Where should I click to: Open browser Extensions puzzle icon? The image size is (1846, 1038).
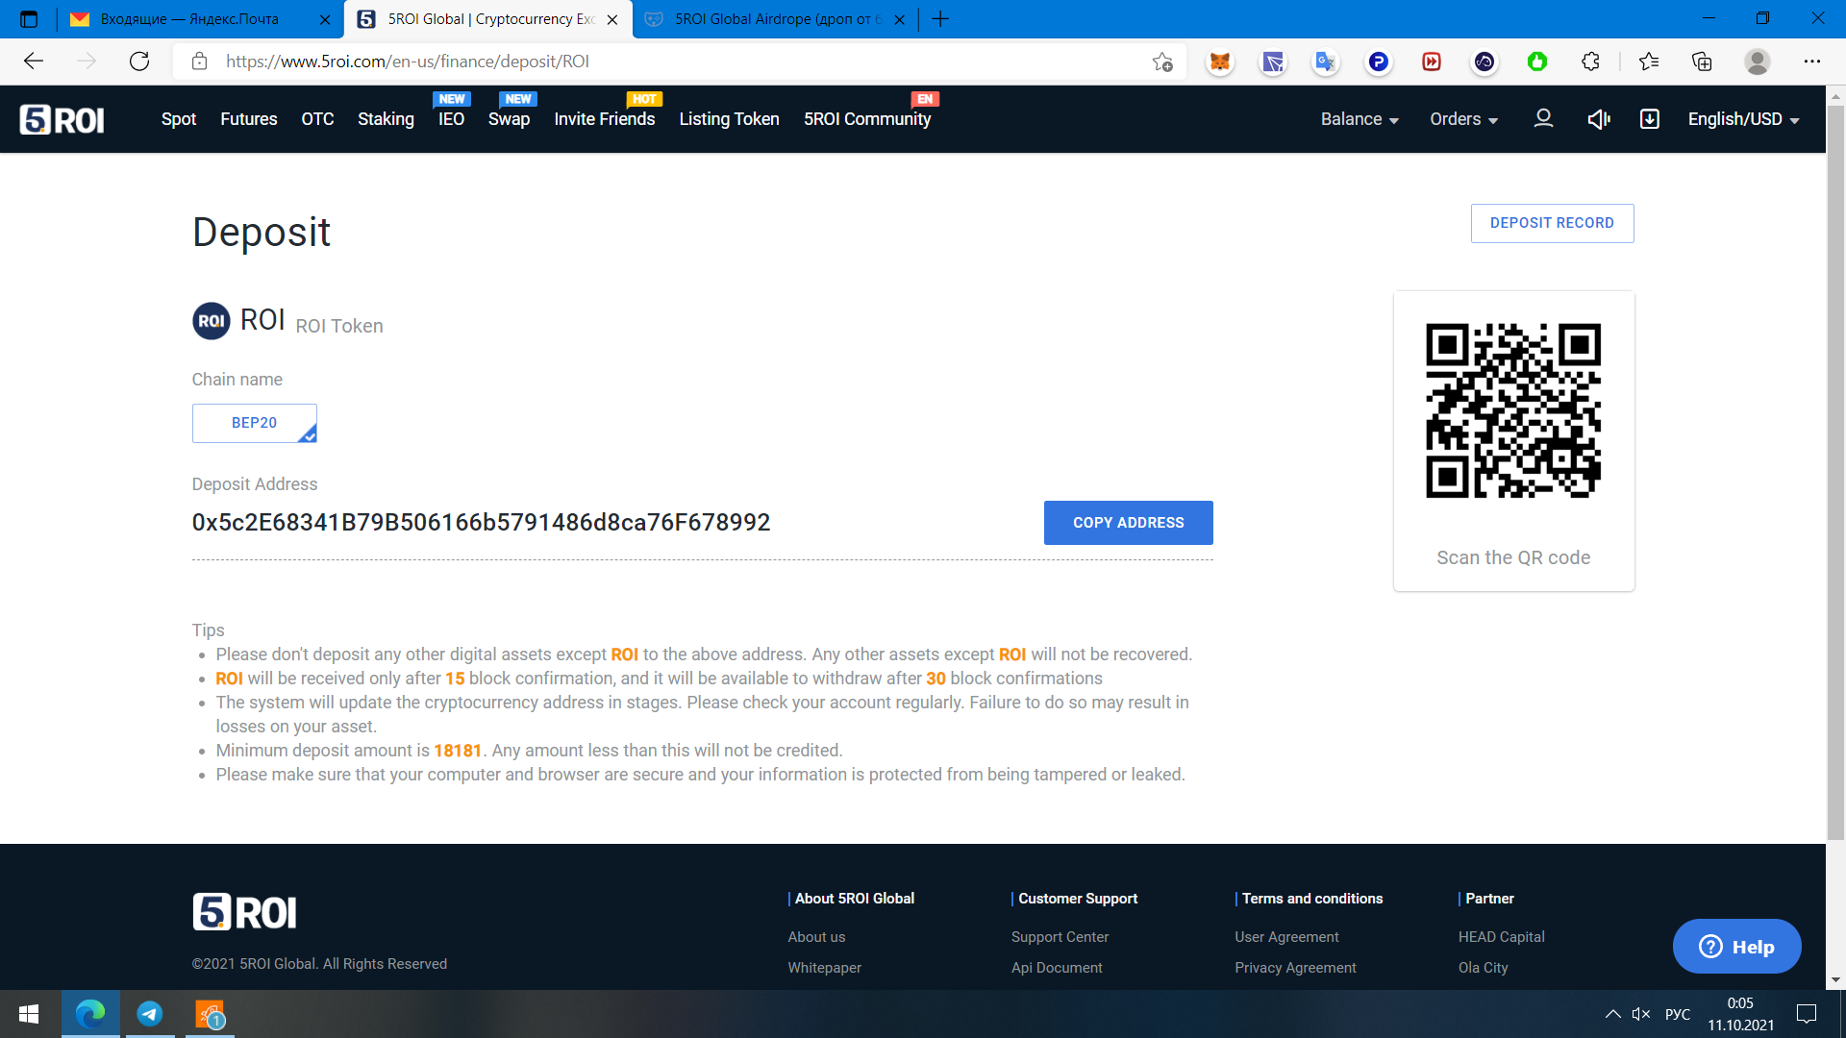click(x=1590, y=62)
